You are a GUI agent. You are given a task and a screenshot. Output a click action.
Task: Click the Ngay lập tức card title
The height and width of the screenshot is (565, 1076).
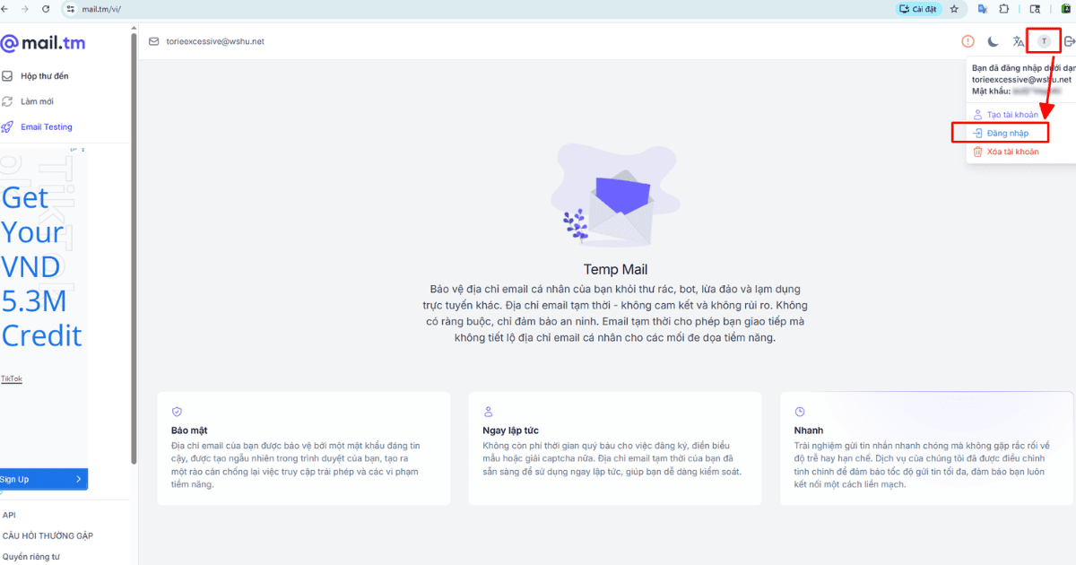pos(510,430)
